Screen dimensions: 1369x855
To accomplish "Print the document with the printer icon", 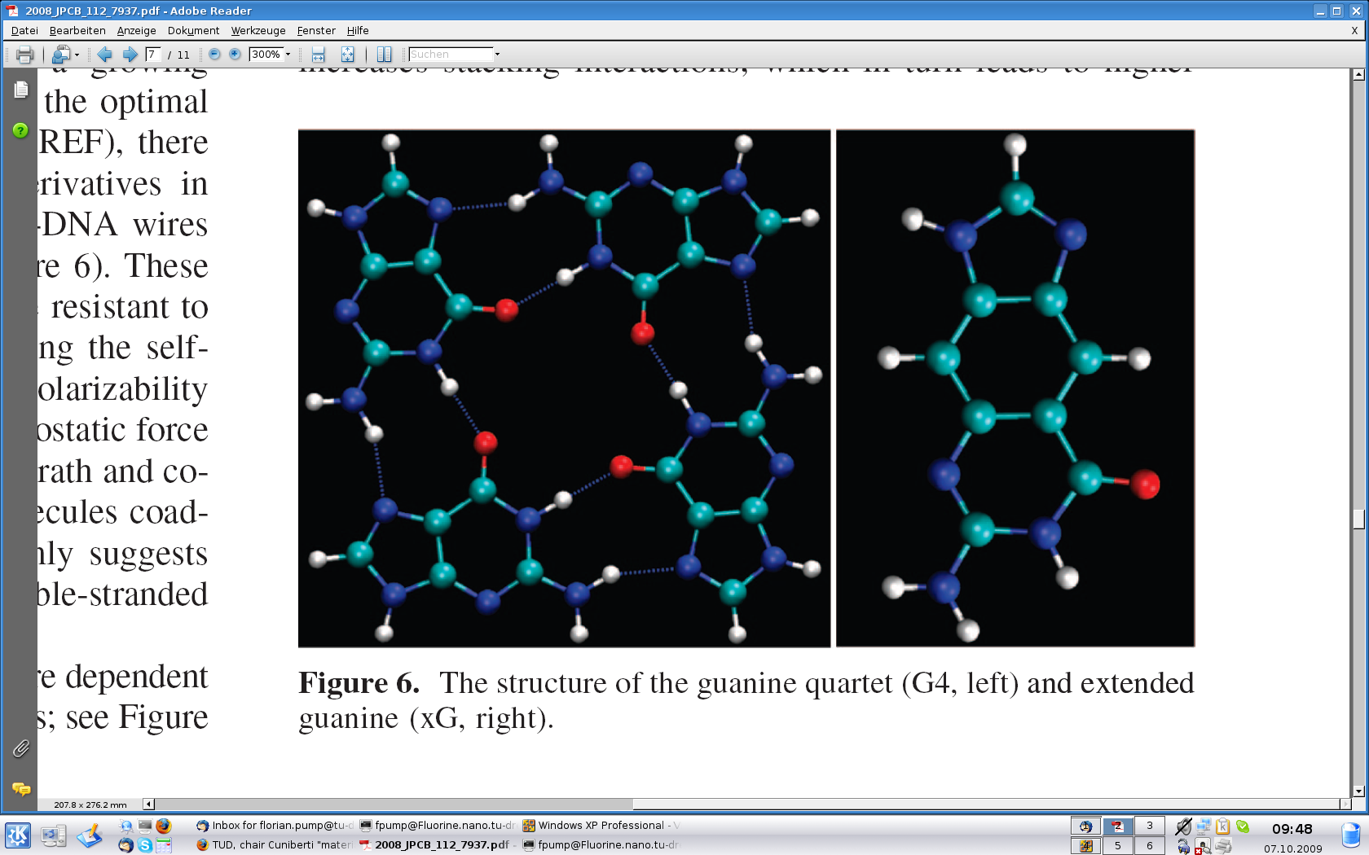I will (x=24, y=55).
